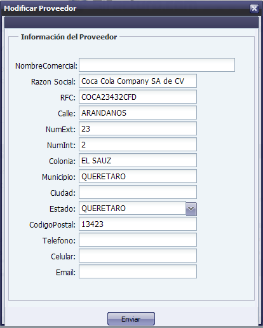Click the Municipio field with QUERETARO
The width and height of the screenshot is (263, 328).
click(138, 176)
